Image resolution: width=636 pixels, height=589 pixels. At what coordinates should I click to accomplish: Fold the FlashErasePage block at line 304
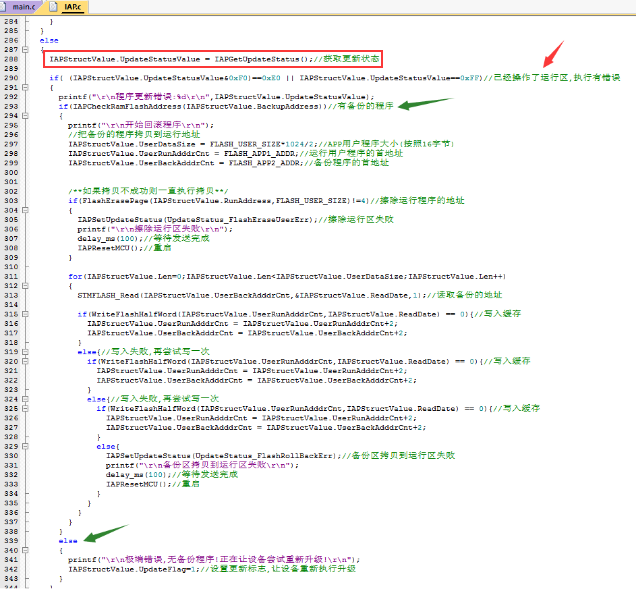pyautogui.click(x=25, y=211)
